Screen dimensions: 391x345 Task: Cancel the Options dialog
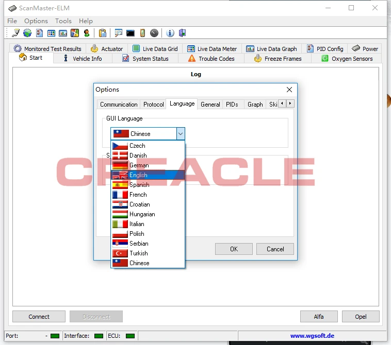[x=275, y=249]
